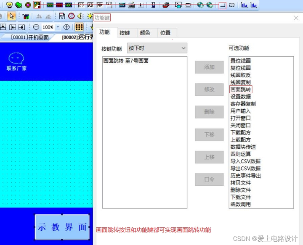Select the arrow pointer selection tool
303x245 pixels.
pyautogui.click(x=11, y=16)
